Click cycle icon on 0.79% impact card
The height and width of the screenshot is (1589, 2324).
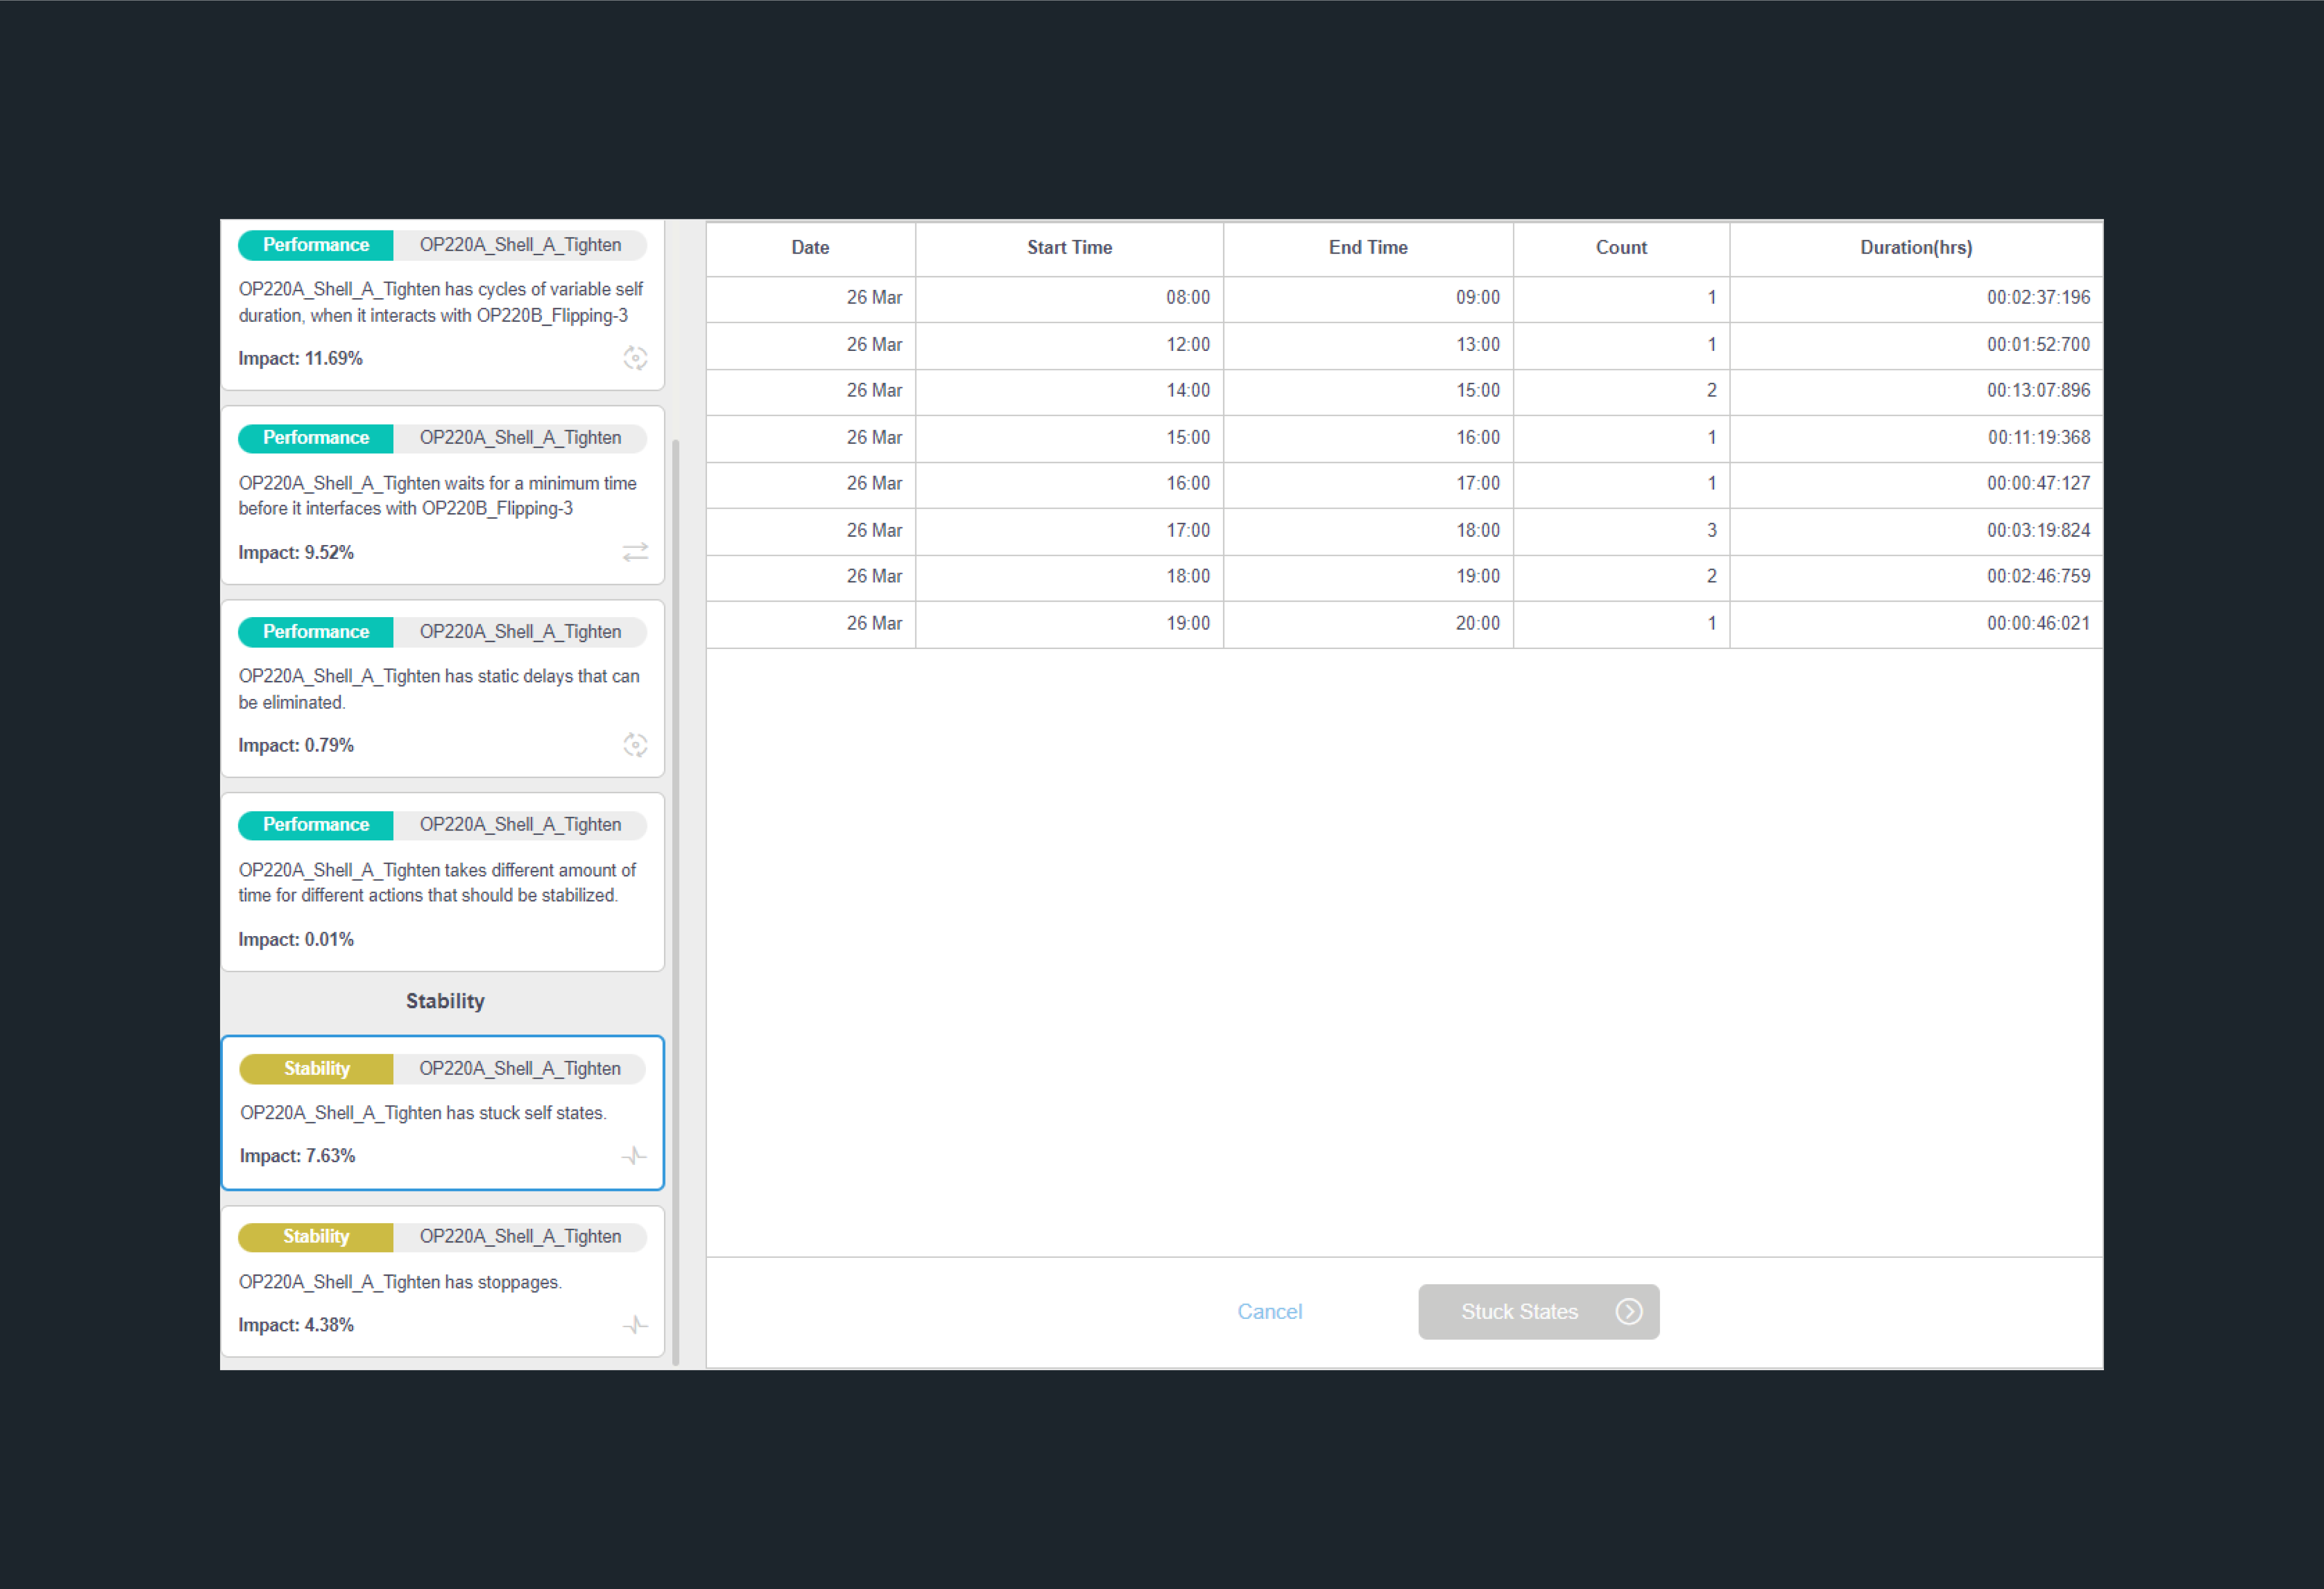[x=635, y=745]
